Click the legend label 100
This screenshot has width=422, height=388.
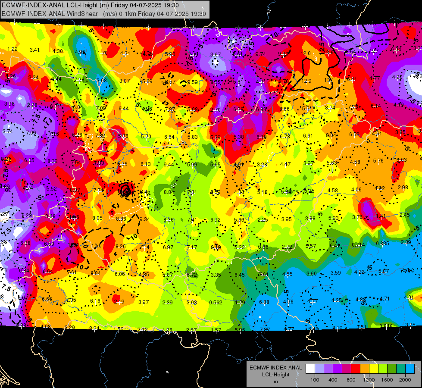coord(315,380)
